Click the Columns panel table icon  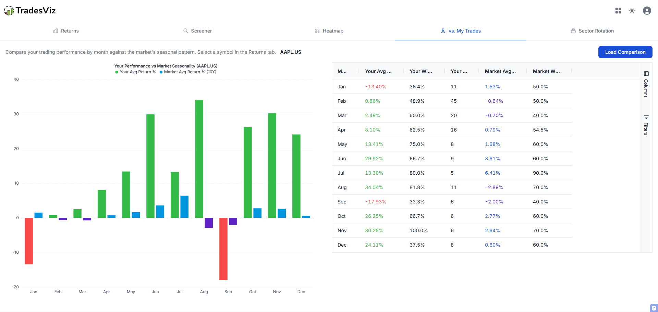point(646,74)
